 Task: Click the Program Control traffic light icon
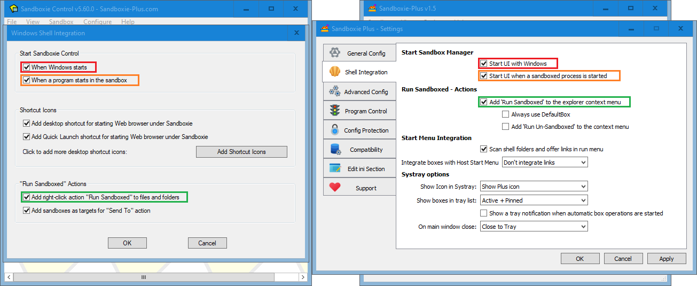click(x=335, y=111)
